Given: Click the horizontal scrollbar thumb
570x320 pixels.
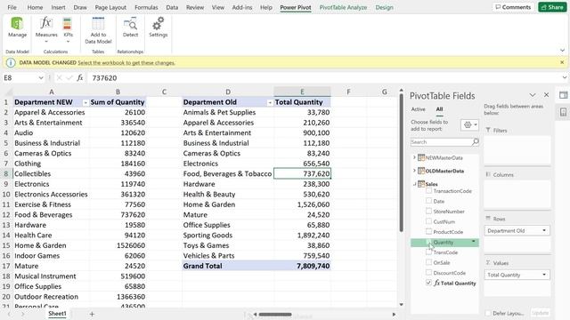Looking at the screenshot, I should tap(275, 314).
